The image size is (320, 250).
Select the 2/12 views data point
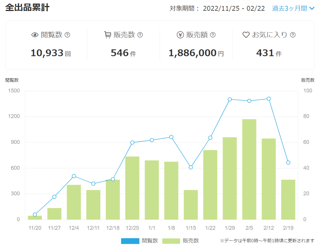point(269,99)
